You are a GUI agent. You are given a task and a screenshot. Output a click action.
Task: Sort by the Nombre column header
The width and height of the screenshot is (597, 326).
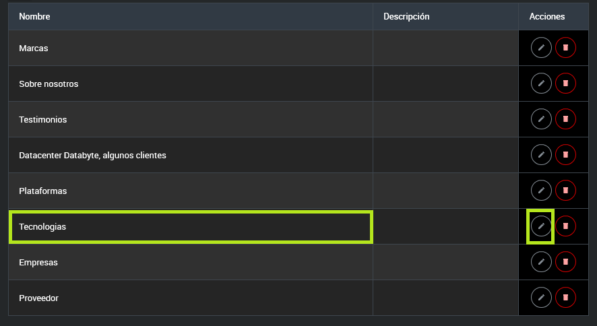tap(35, 16)
